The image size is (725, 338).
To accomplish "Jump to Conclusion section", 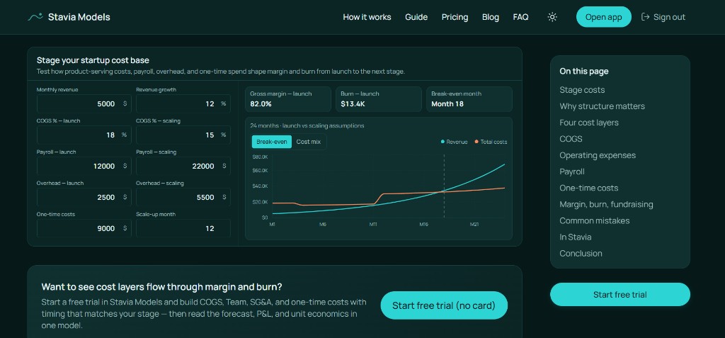I will pos(581,253).
